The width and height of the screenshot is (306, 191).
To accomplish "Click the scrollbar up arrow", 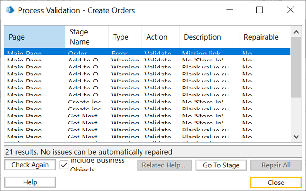I will (296, 32).
